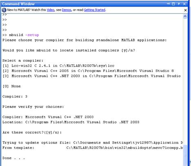
Task: Click the Lcc-win32 C 2.4.1 compiler line
Action: [58, 66]
